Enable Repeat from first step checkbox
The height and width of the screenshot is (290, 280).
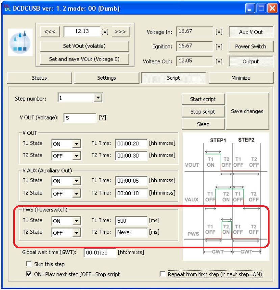163,274
